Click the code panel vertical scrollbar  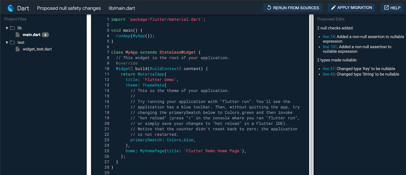(311, 94)
